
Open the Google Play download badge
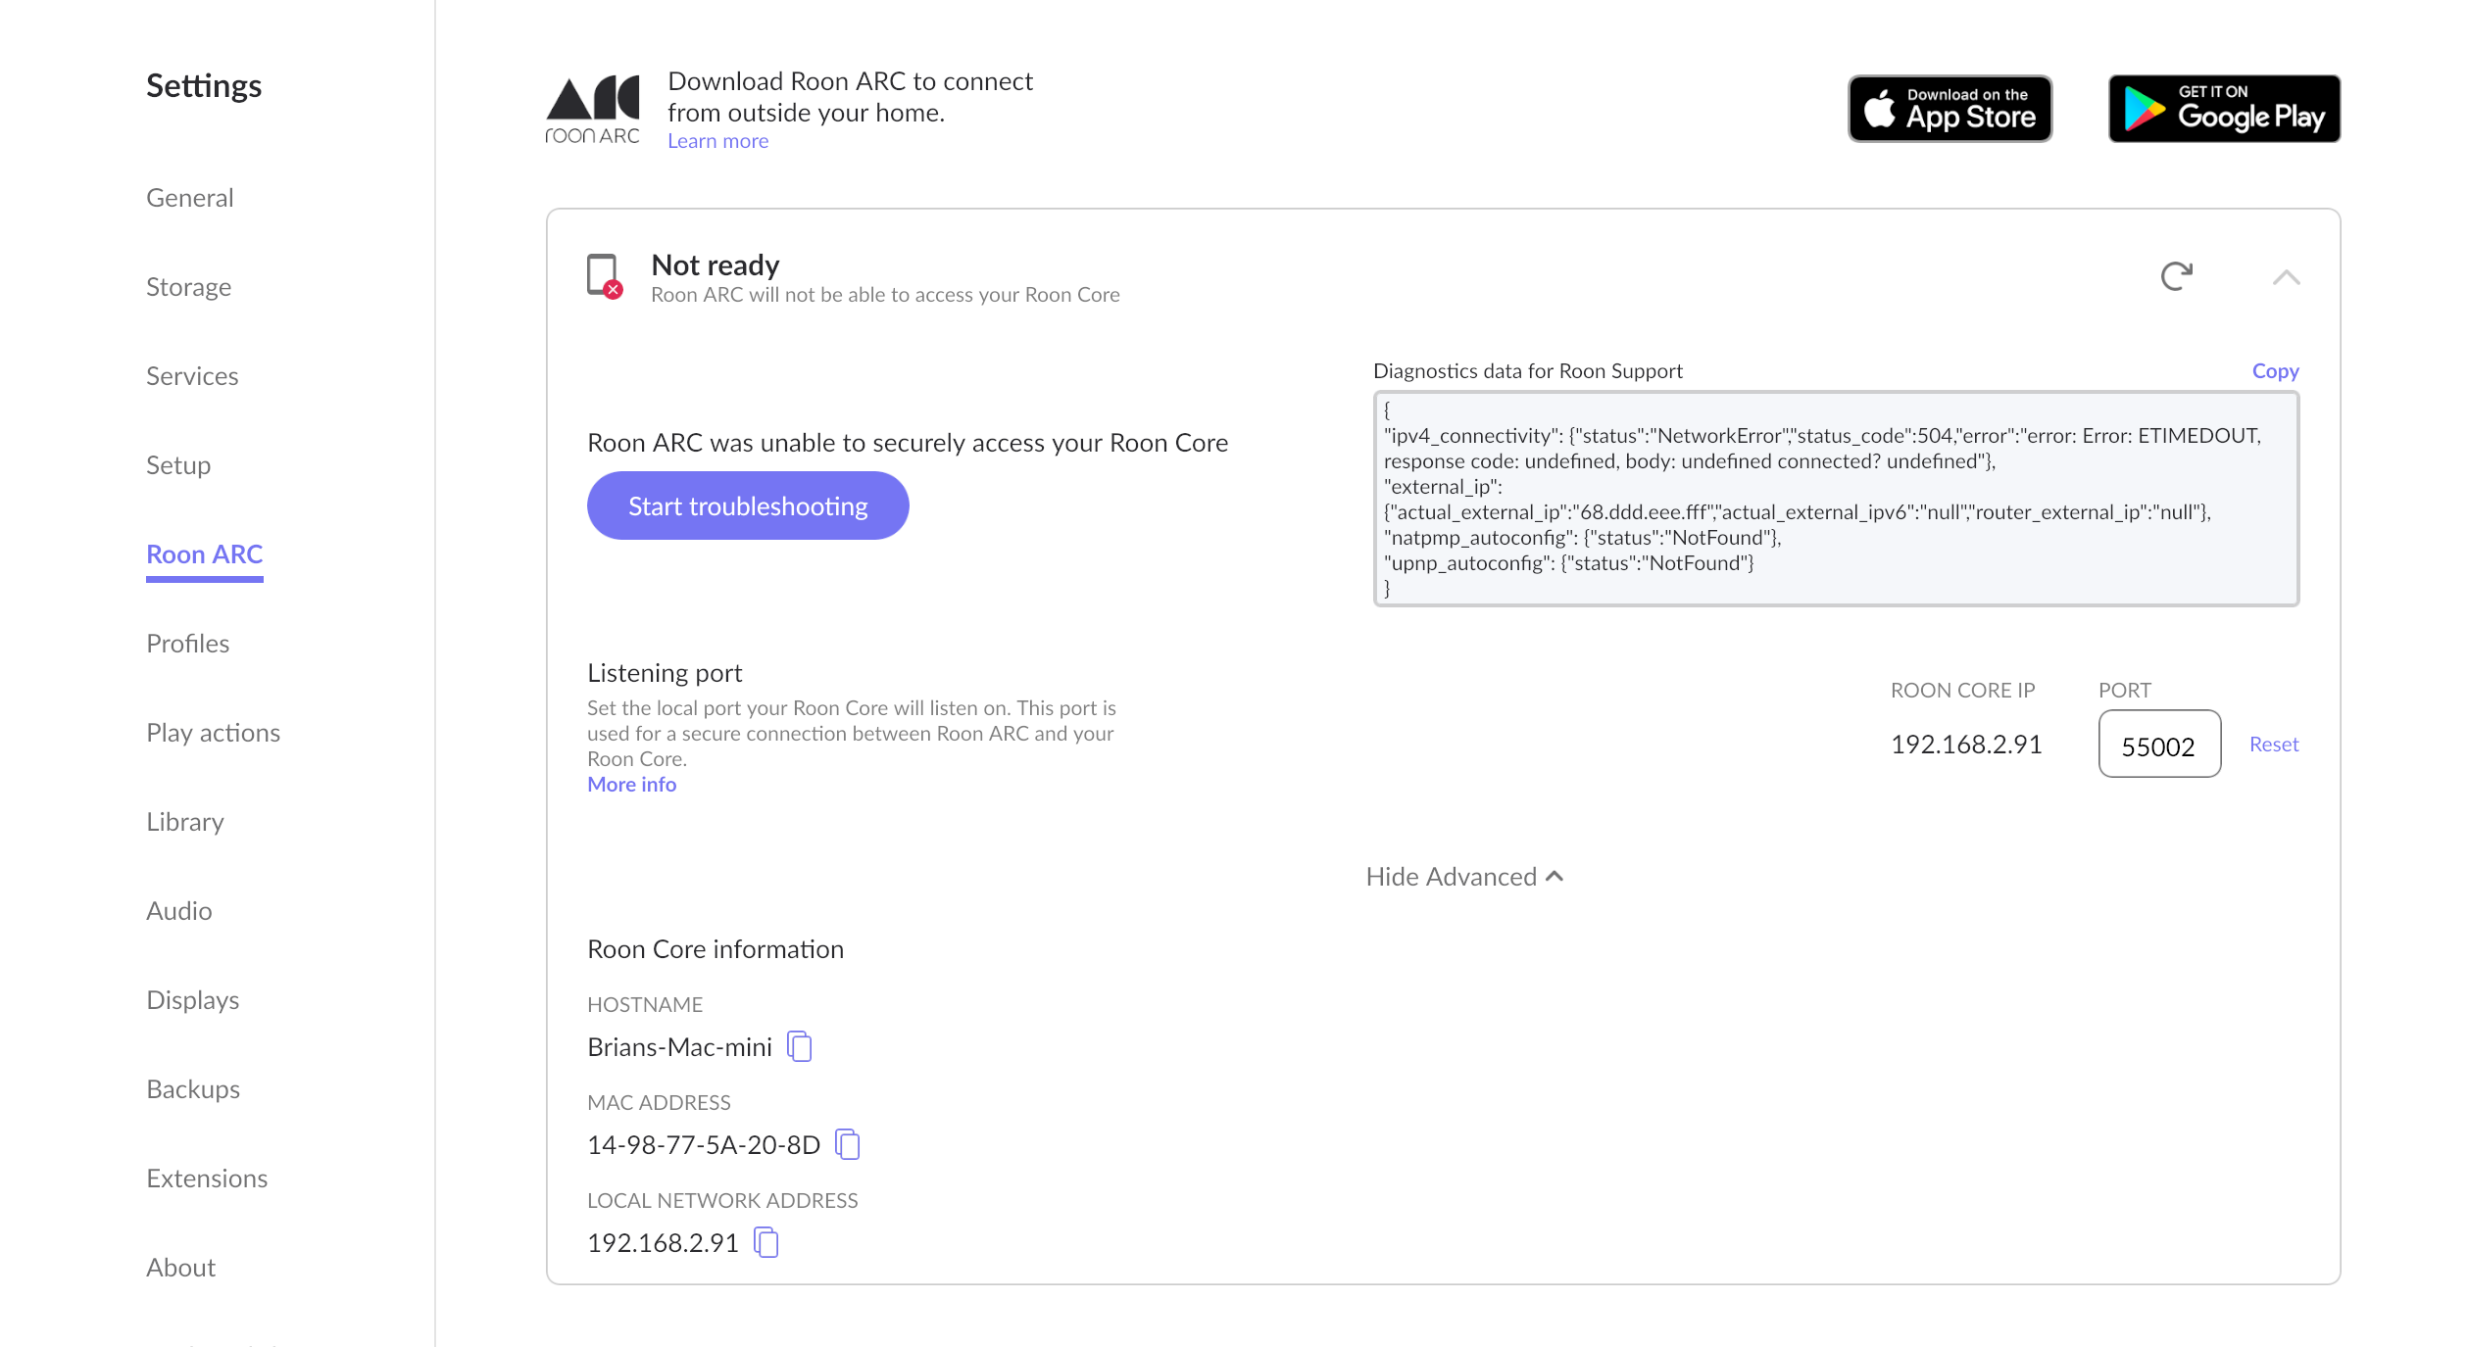click(x=2222, y=108)
